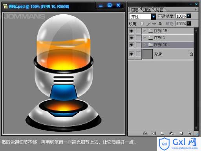Add a layer mask

point(153,133)
